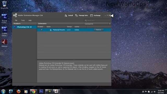The height and width of the screenshot is (94, 167).
Task: Select the 'Normal Youtub...' PSD desktop file
Action: click(4, 19)
